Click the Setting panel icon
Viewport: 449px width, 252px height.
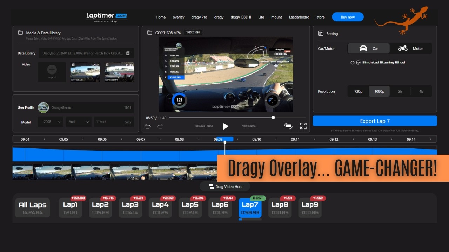320,34
